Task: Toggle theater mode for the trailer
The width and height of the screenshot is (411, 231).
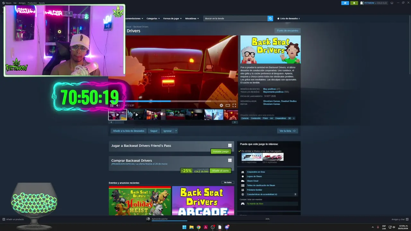Action: coord(228,105)
